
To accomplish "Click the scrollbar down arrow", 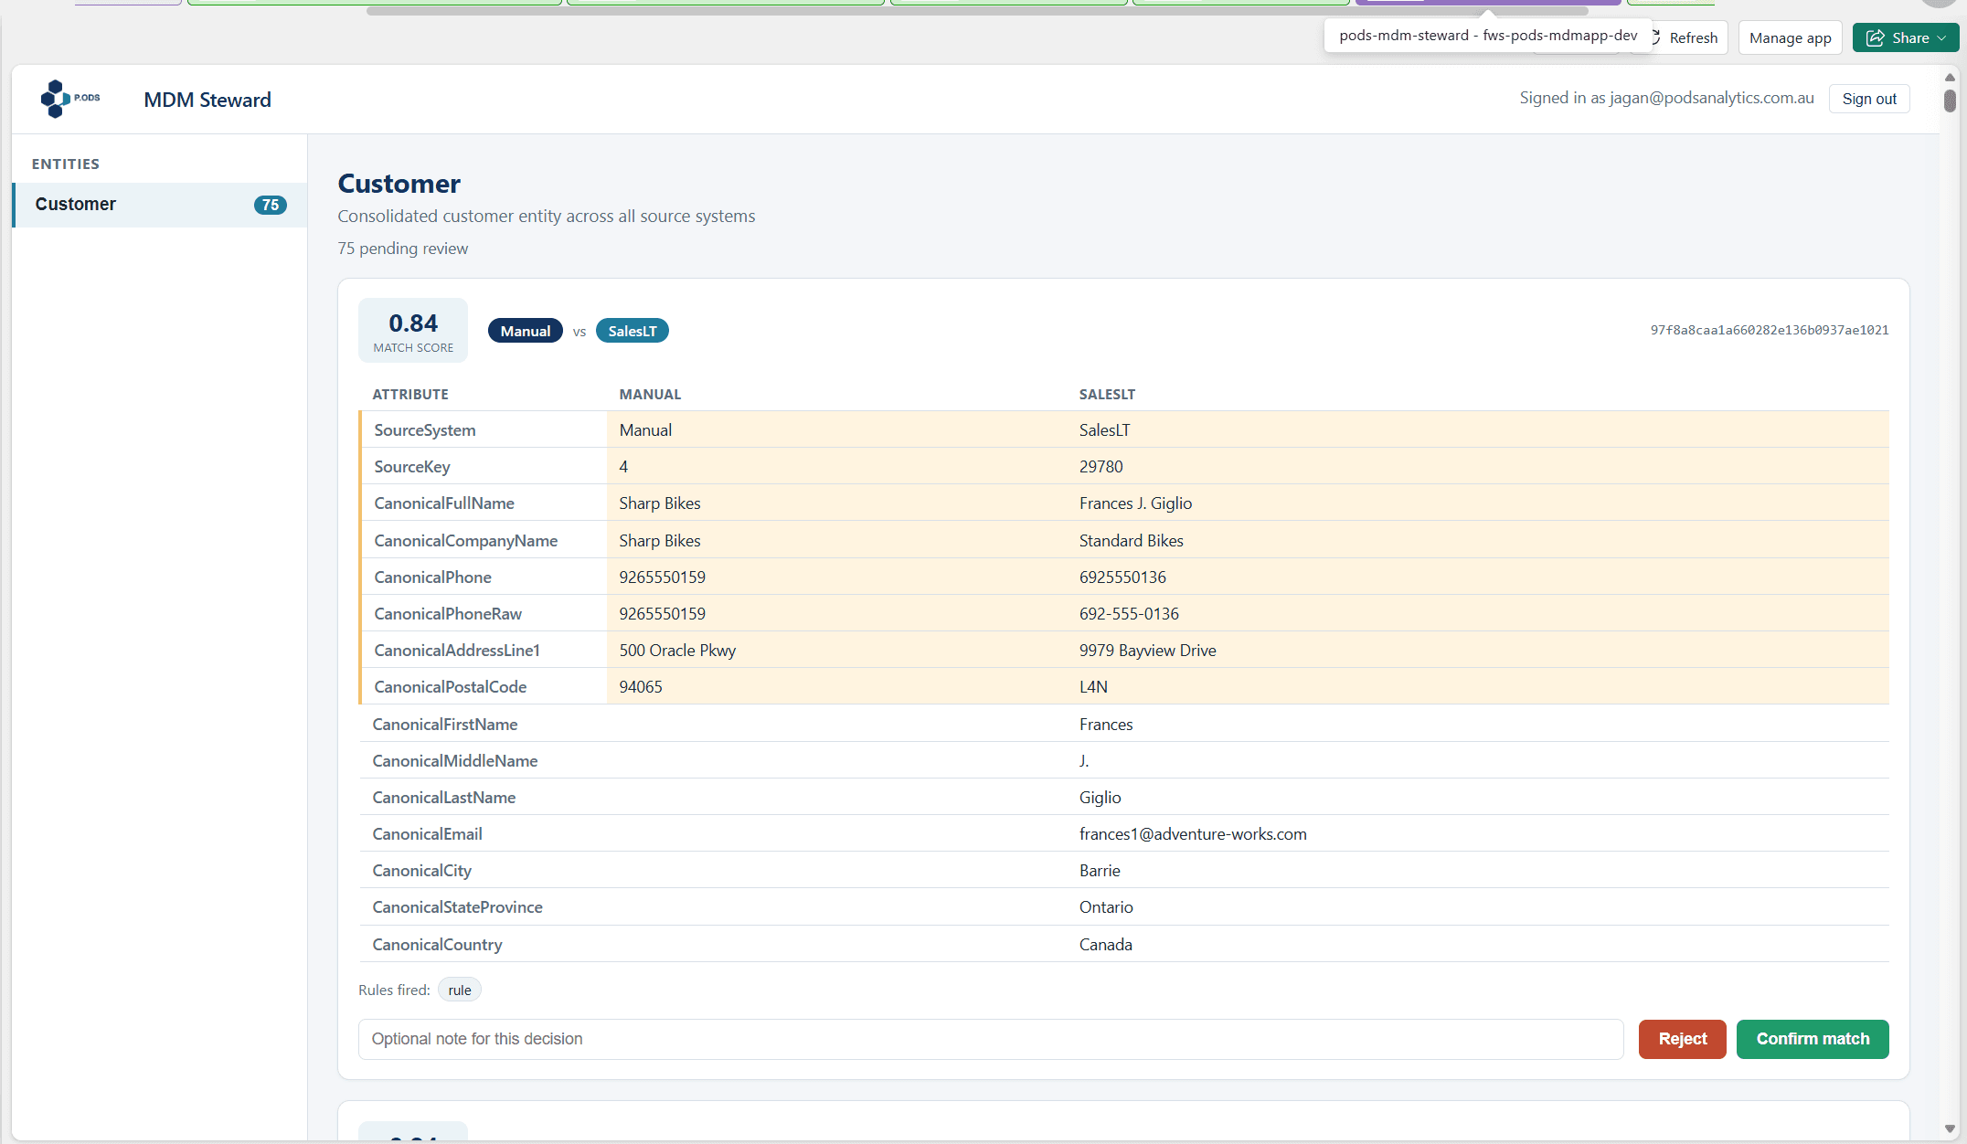I will [x=1950, y=1129].
